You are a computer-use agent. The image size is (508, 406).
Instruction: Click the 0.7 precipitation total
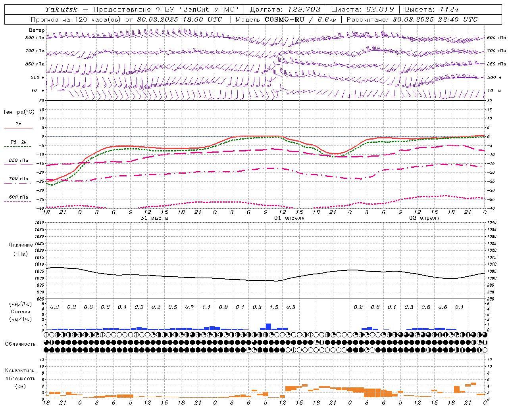(190, 307)
